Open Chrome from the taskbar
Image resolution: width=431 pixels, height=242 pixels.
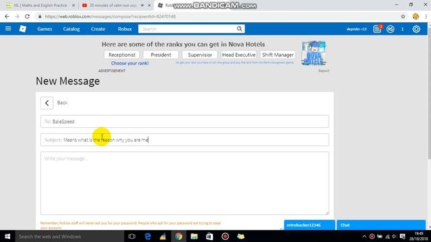(178, 236)
